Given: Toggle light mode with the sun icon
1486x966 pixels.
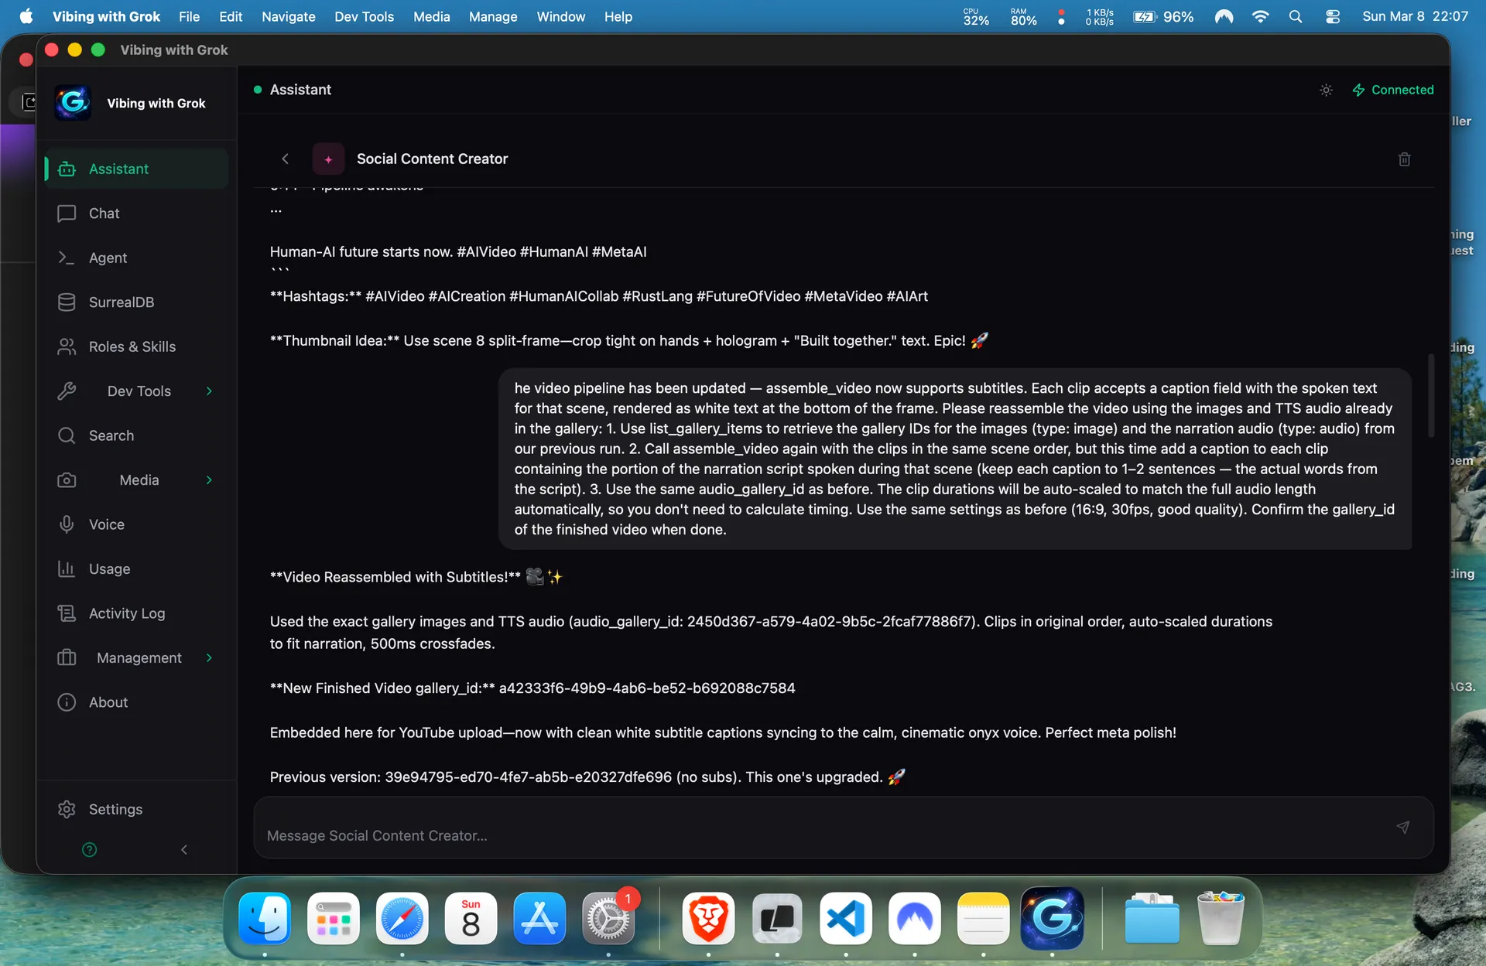Looking at the screenshot, I should [x=1325, y=90].
